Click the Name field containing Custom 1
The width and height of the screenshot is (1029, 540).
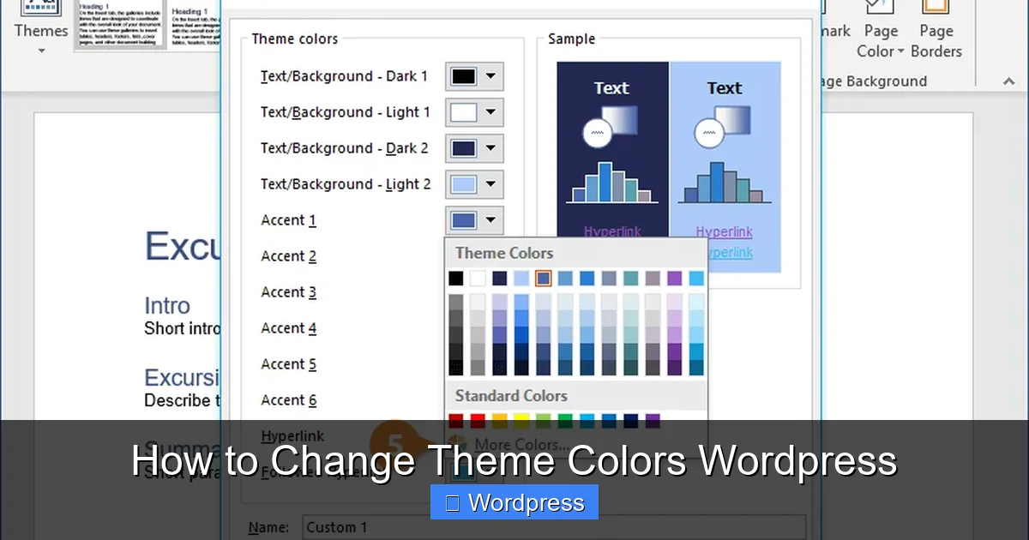coord(552,527)
